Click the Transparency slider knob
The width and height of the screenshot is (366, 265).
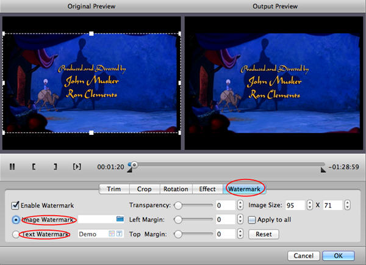tap(178, 205)
